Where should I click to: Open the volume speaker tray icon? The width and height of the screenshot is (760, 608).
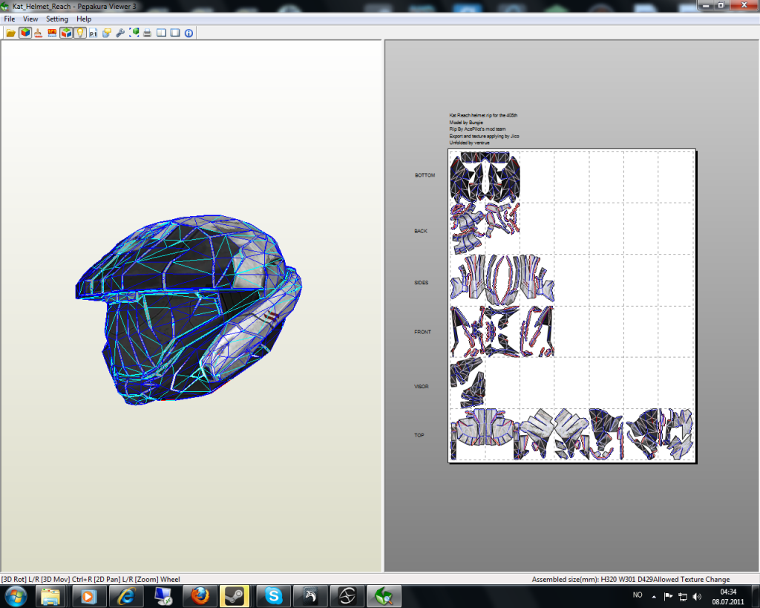click(x=697, y=596)
